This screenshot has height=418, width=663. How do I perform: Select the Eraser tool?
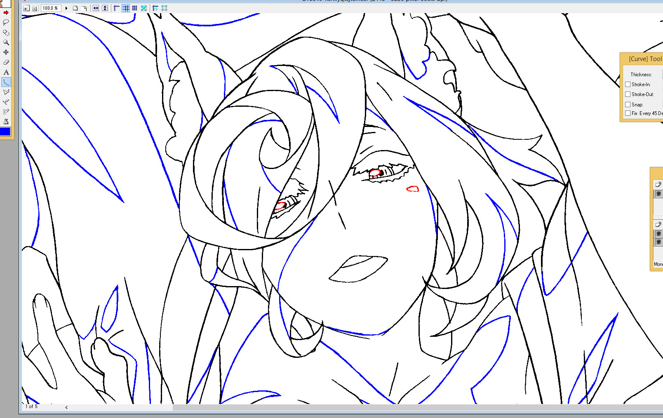[x=6, y=62]
